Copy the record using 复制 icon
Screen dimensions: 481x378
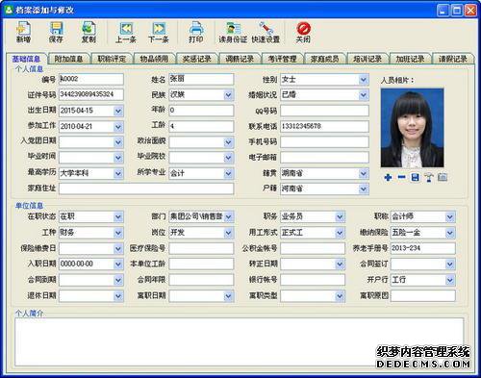(x=89, y=32)
